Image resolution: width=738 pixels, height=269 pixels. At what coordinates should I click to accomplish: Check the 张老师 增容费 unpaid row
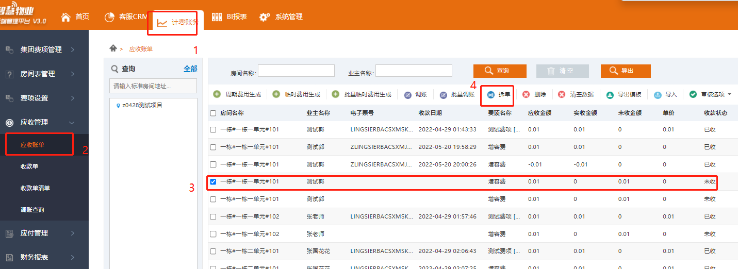(213, 234)
